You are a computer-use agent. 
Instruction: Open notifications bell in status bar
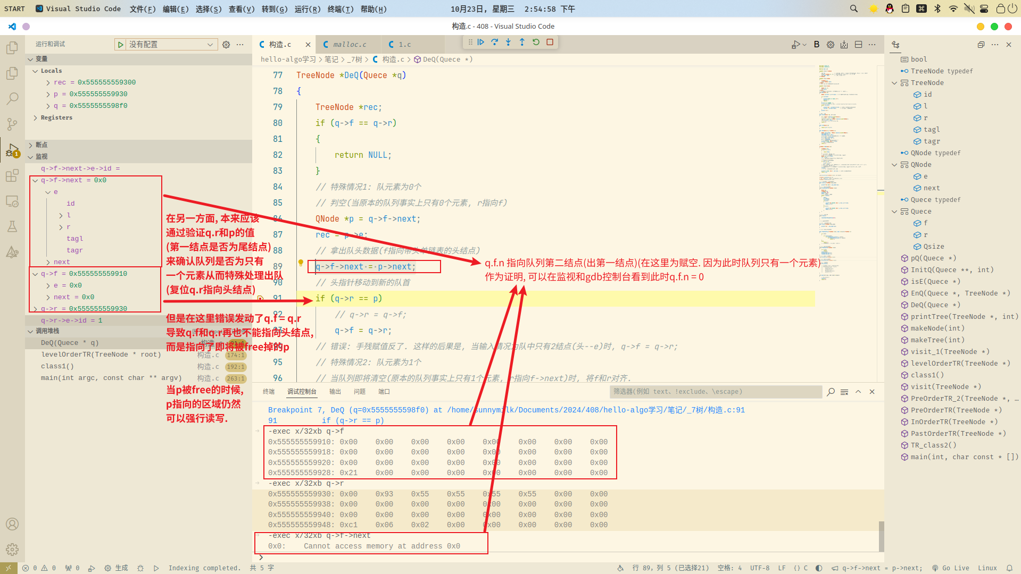click(1009, 568)
